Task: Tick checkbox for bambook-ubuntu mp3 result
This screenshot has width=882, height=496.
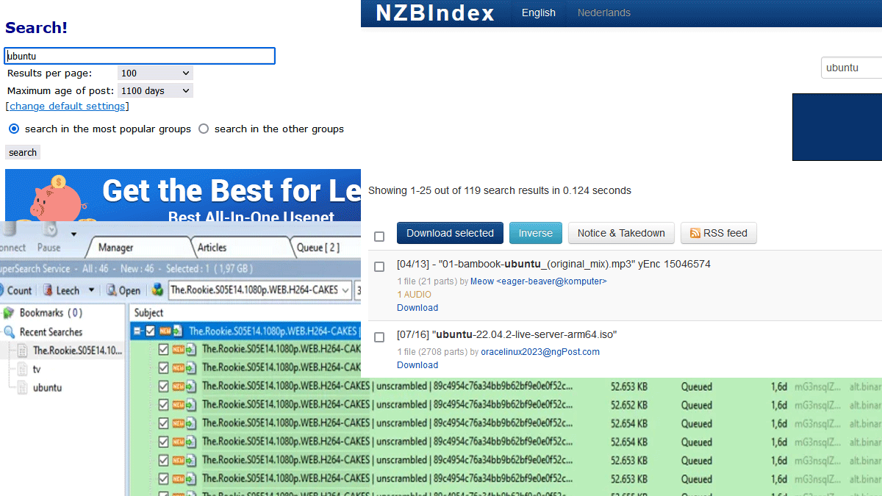Action: point(379,267)
